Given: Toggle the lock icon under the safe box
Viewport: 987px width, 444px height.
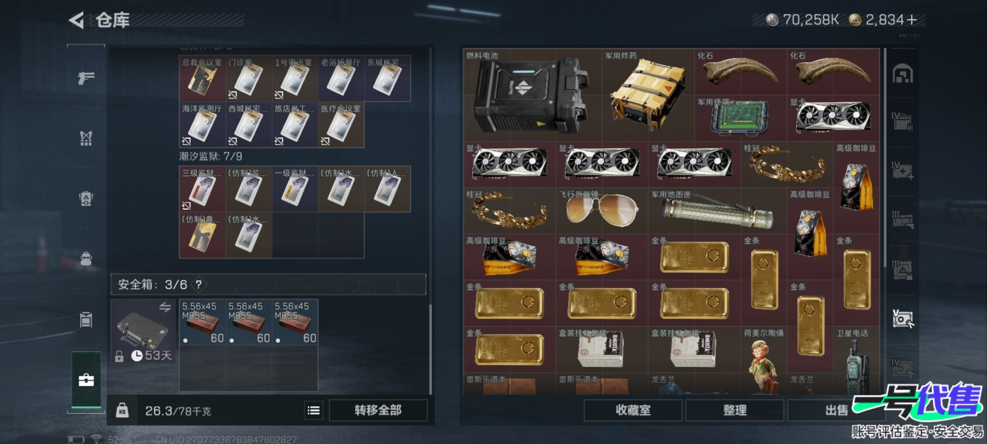Looking at the screenshot, I should coord(119,356).
